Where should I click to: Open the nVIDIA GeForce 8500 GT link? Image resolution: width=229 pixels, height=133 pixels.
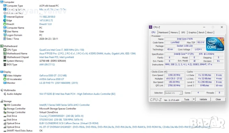(x=52, y=79)
